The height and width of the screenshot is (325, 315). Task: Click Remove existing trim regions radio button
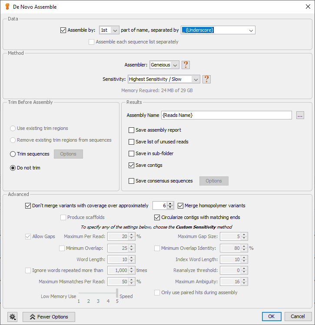tap(13, 140)
